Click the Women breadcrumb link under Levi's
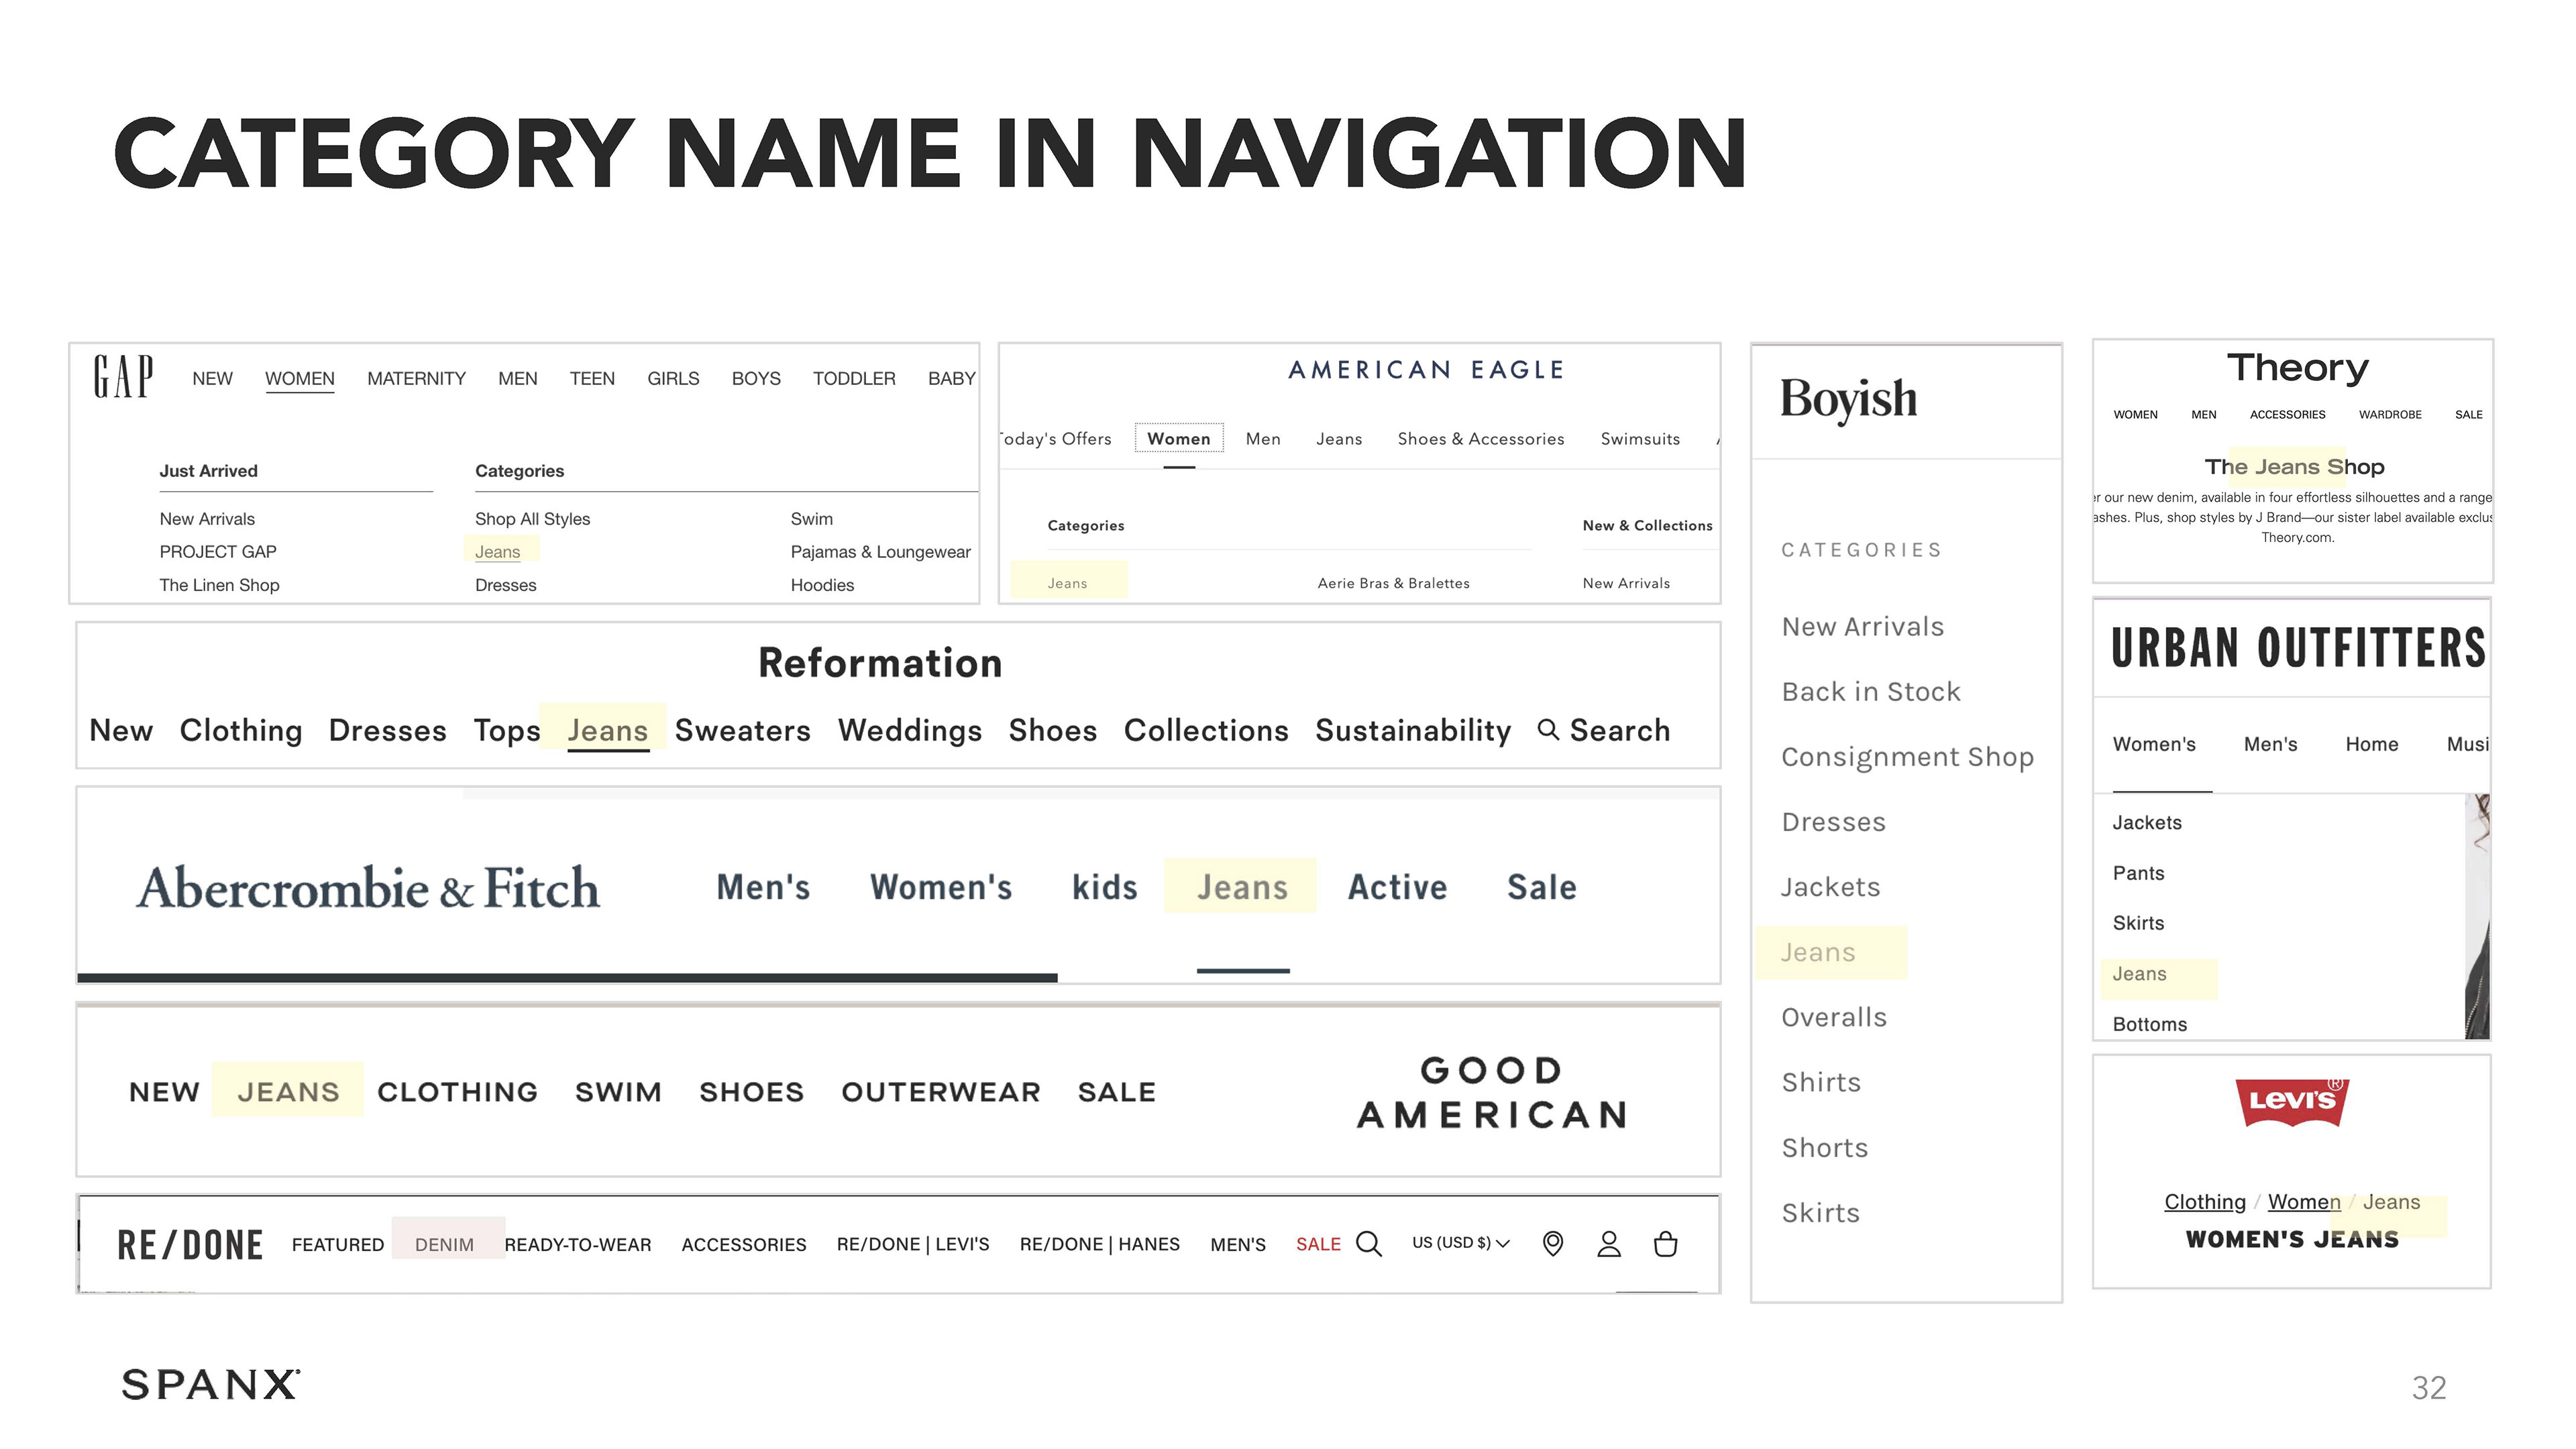The height and width of the screenshot is (1449, 2576). tap(2304, 1202)
